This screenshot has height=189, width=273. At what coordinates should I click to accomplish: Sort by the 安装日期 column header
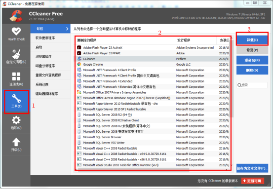223,40
